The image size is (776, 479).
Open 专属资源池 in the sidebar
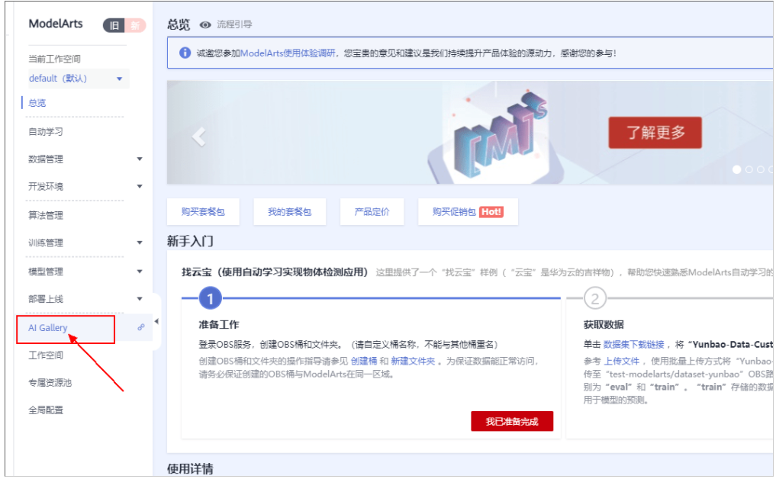[x=50, y=382]
